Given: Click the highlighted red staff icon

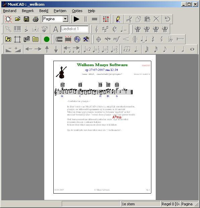Looking at the screenshot, I should coord(68,39).
